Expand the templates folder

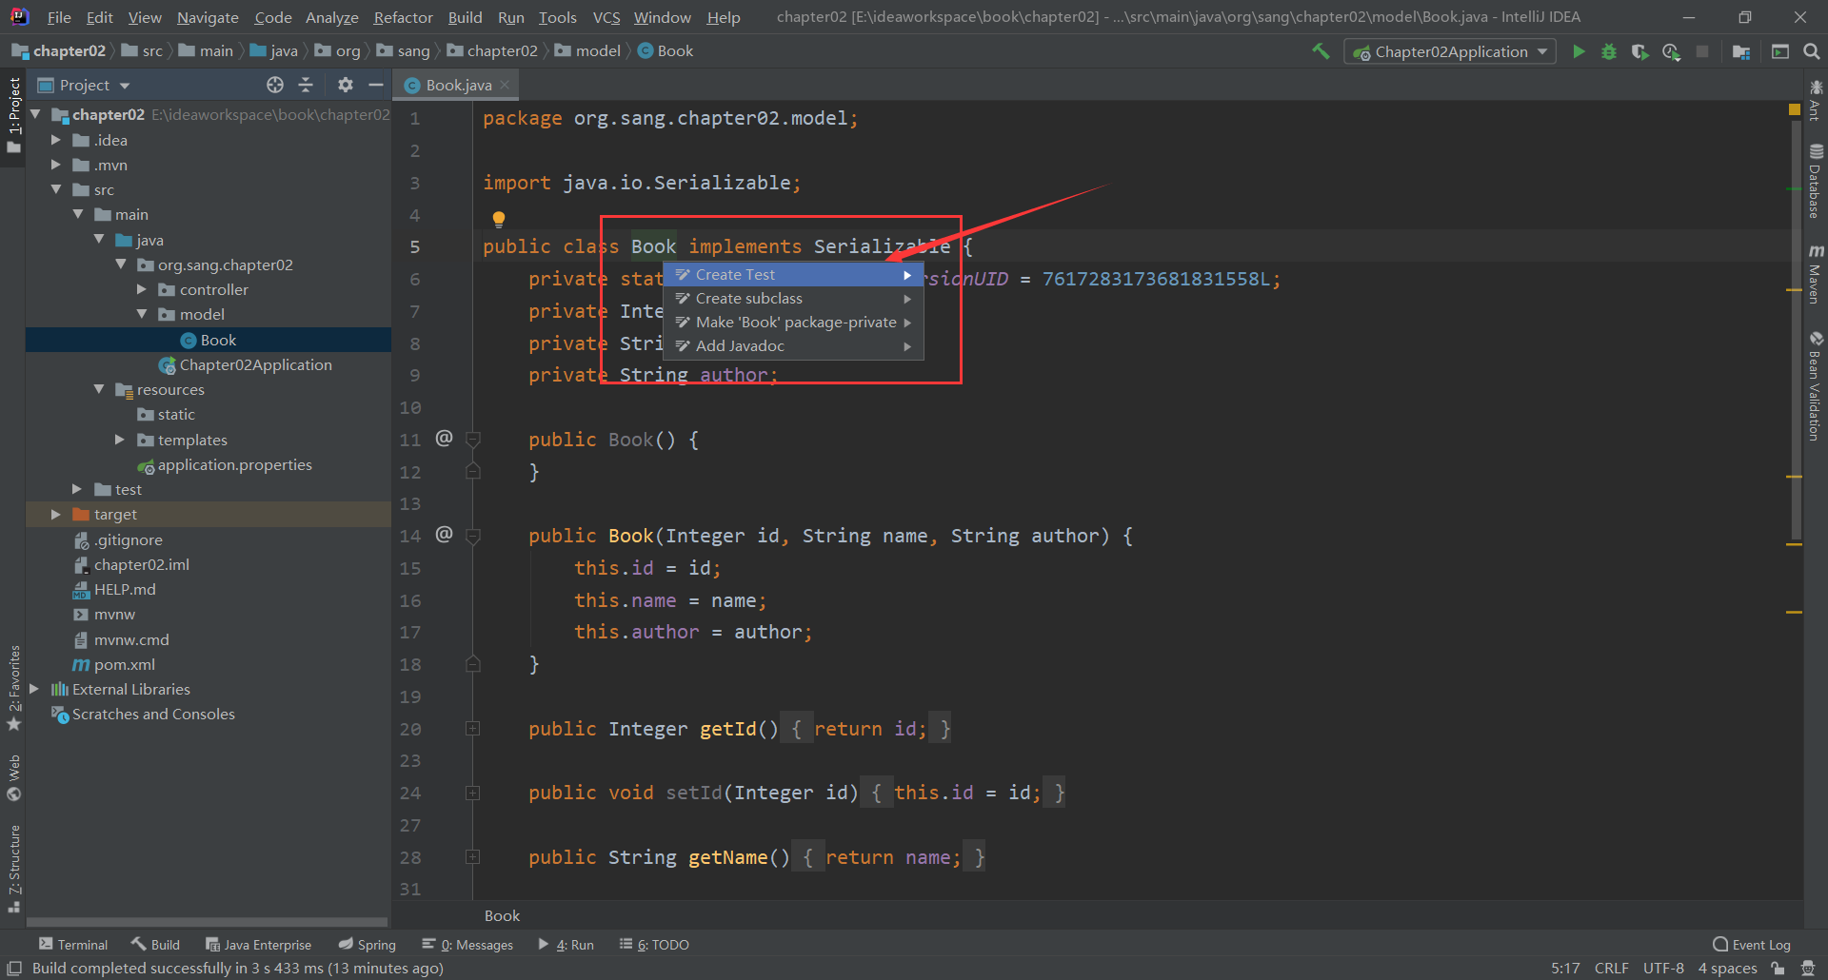click(120, 440)
